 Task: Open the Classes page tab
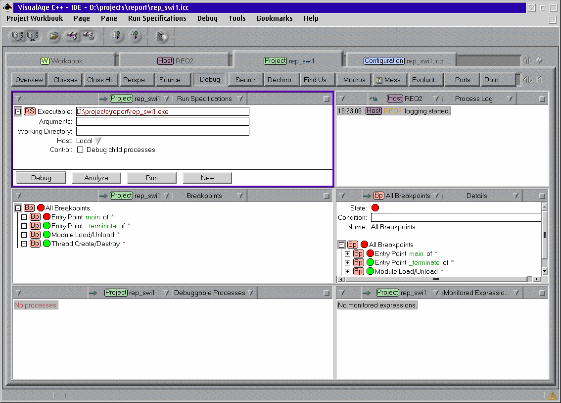(x=65, y=80)
